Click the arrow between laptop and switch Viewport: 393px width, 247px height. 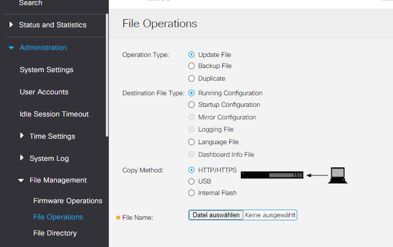(x=317, y=175)
